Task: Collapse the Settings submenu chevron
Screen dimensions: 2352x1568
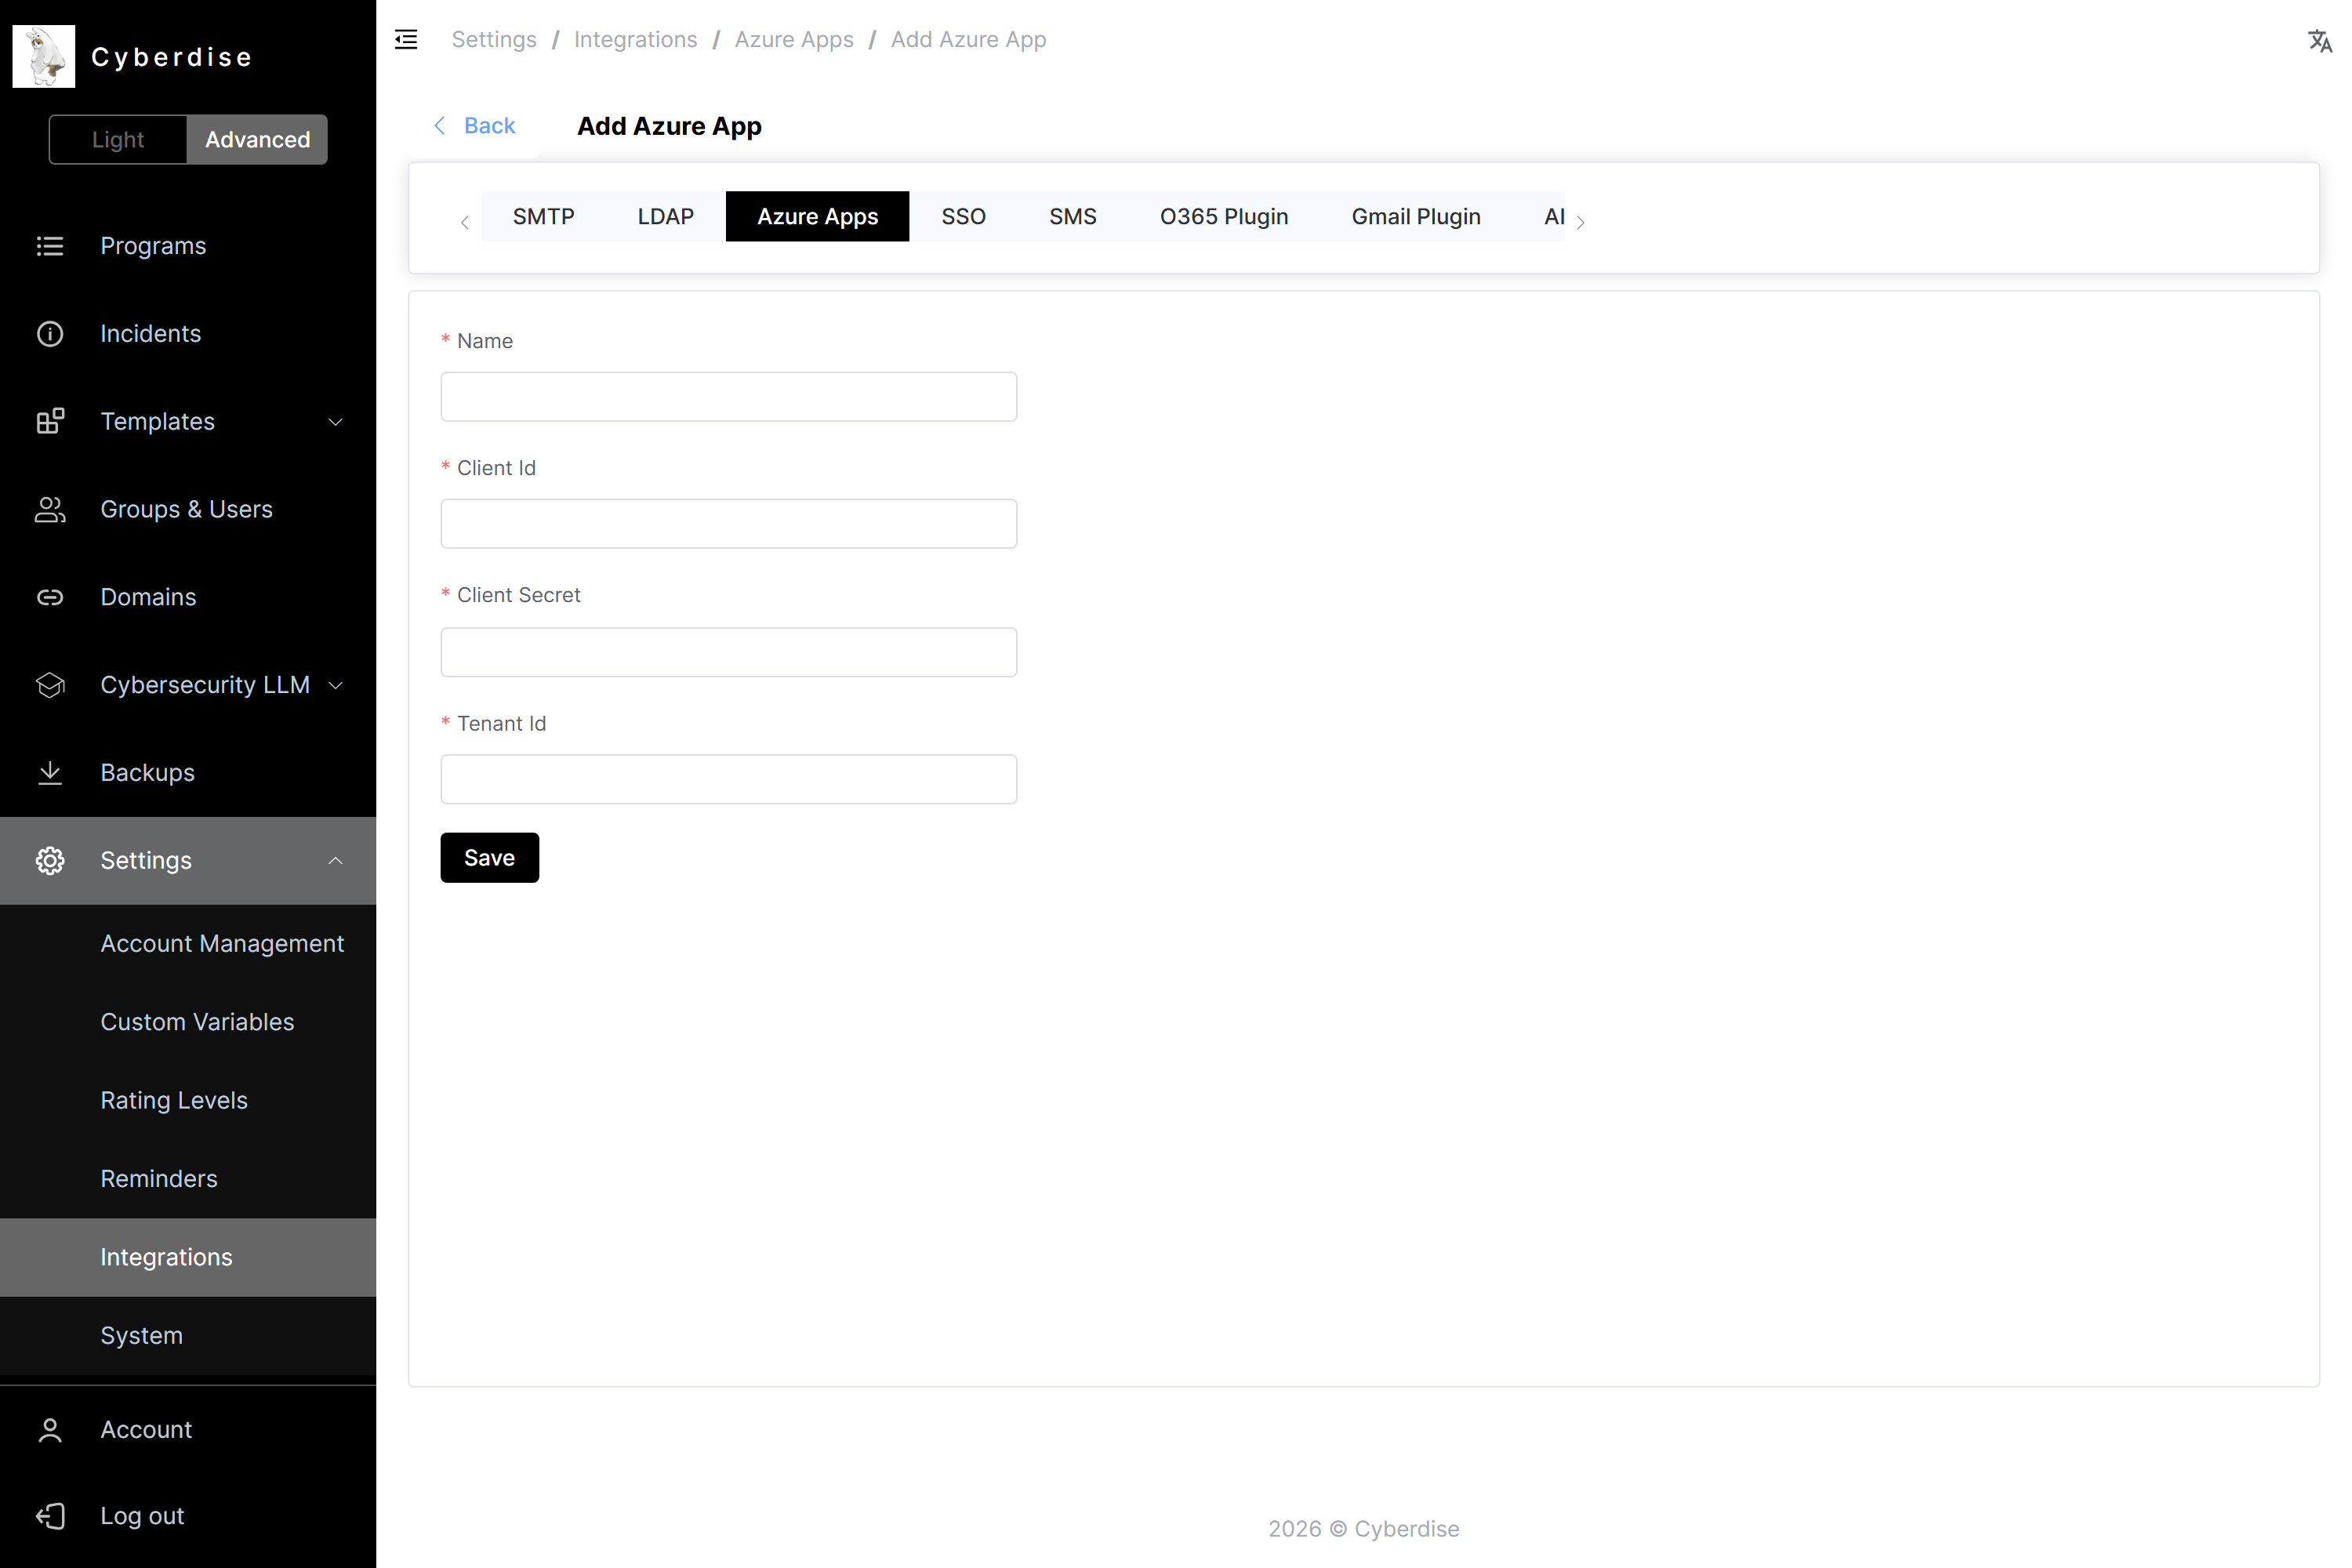Action: point(336,861)
